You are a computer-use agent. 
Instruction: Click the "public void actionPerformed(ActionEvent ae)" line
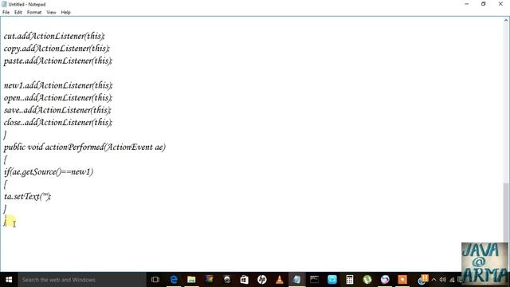84,147
